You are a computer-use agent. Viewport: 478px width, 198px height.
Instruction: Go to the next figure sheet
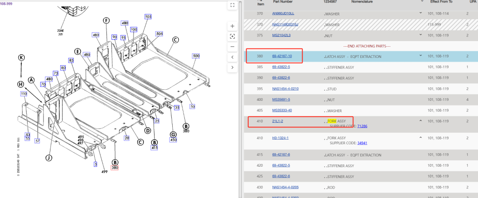click(x=232, y=67)
